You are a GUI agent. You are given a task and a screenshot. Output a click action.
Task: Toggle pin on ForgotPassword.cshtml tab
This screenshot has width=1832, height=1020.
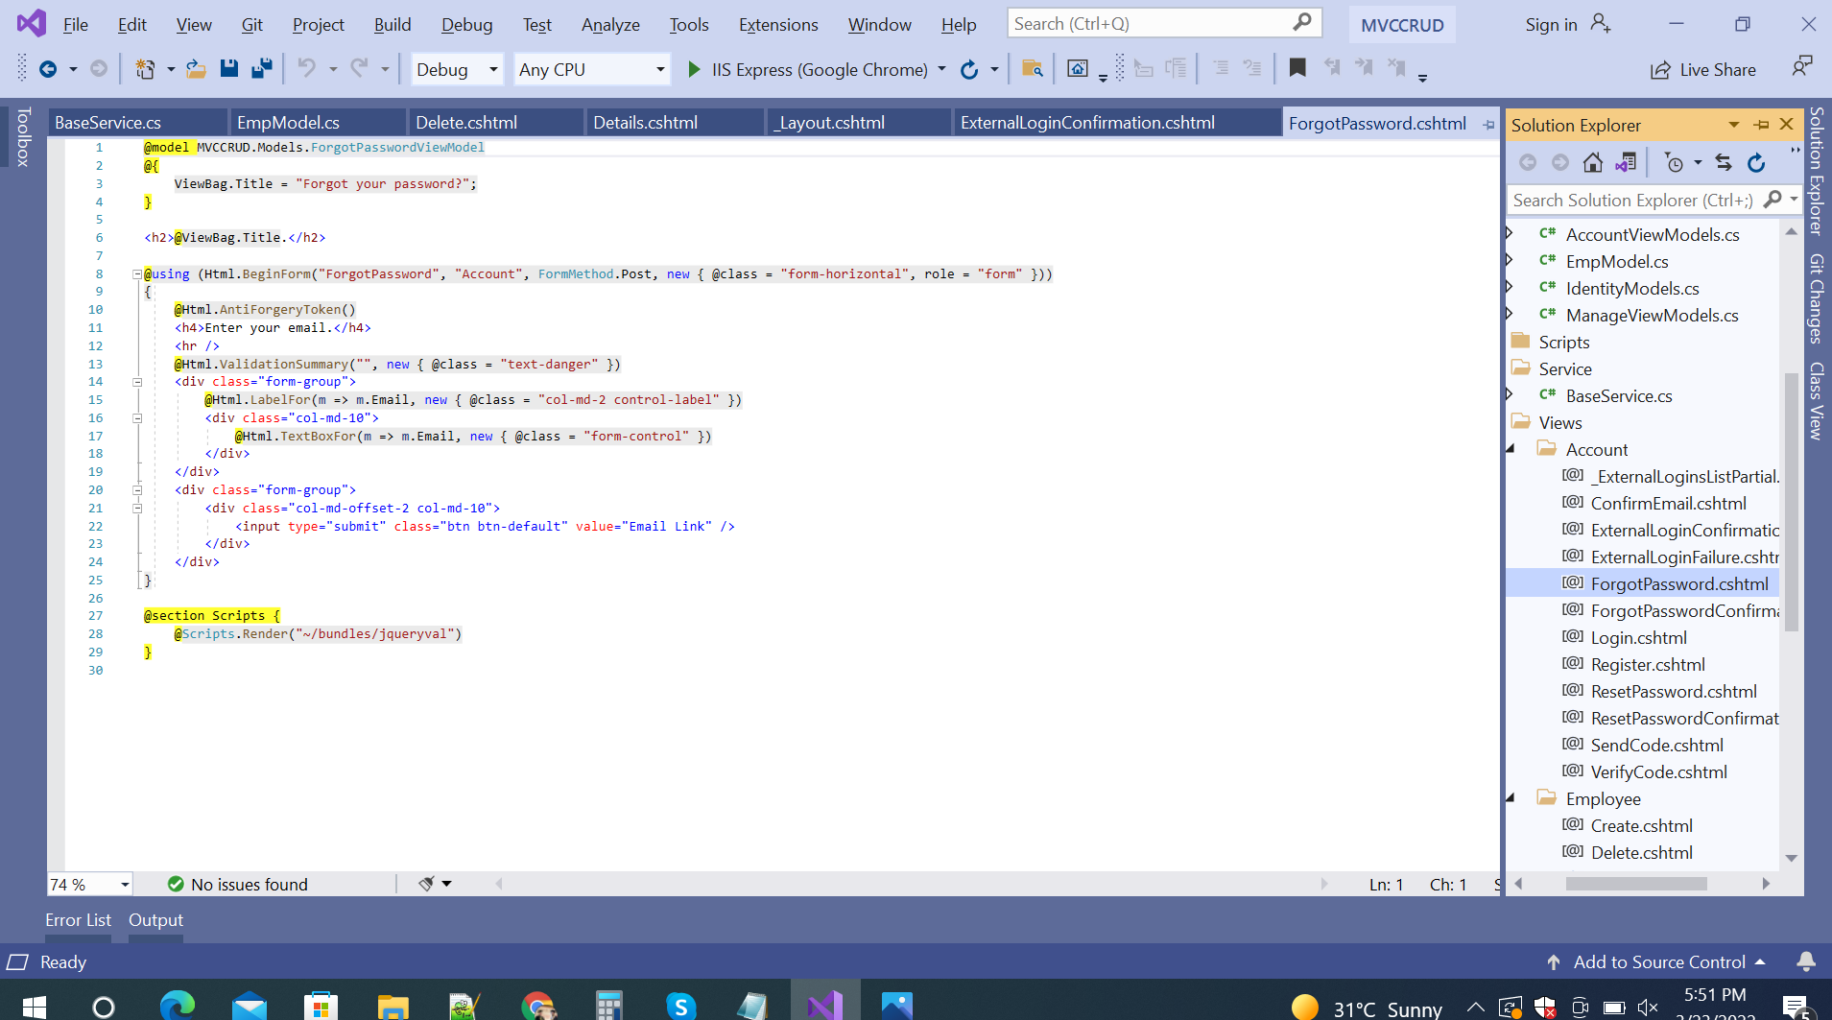(1488, 124)
